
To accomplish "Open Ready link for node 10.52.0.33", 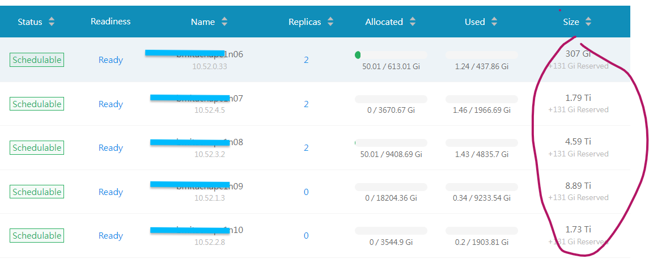I will click(x=111, y=60).
